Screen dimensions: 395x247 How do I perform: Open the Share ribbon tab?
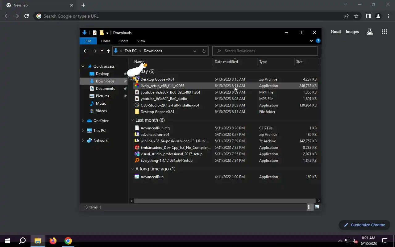(x=124, y=41)
